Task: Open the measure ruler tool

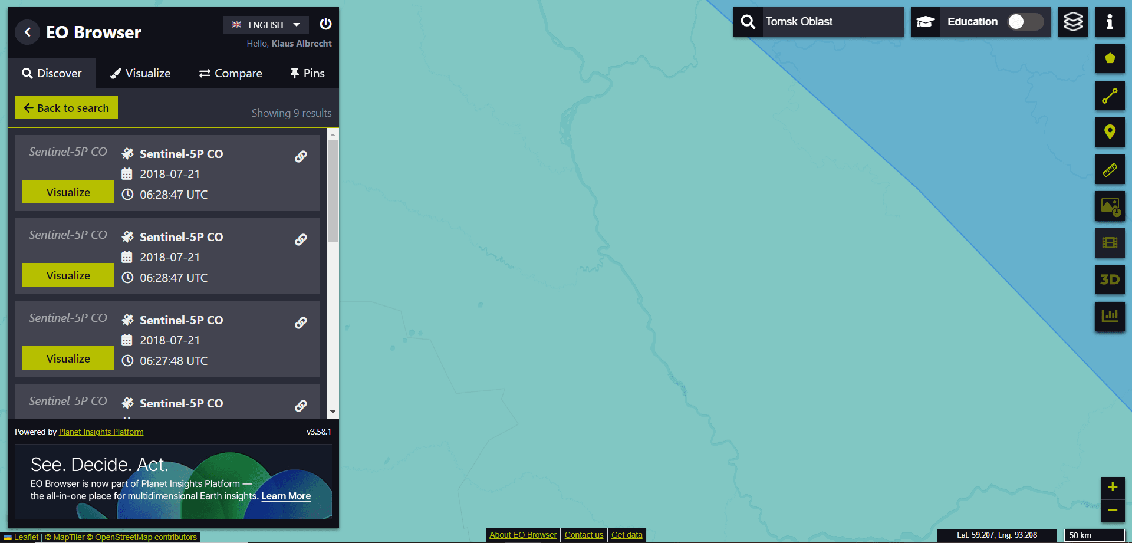Action: (1110, 170)
